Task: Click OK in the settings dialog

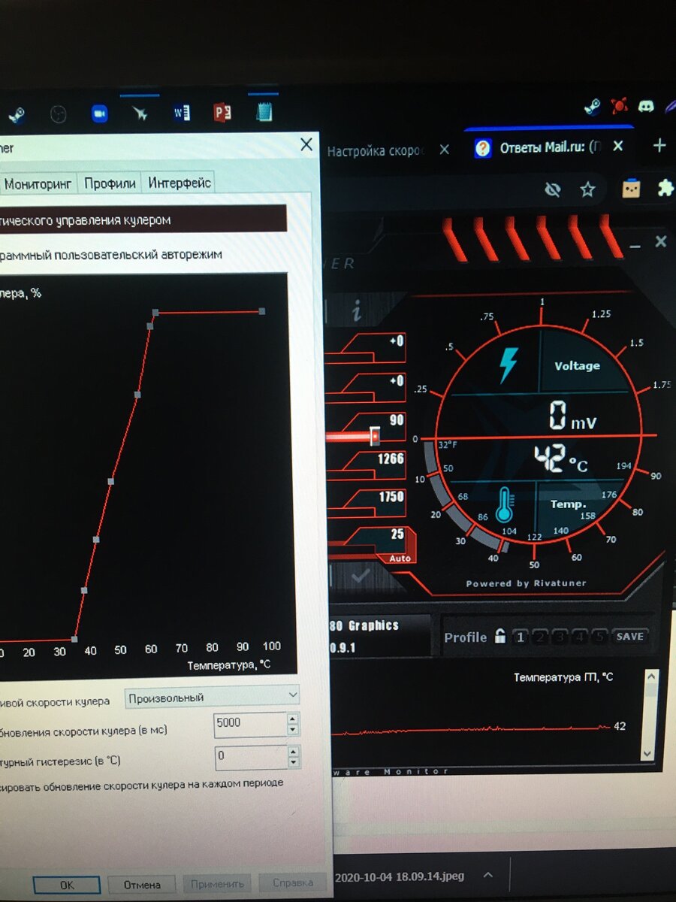Action: (66, 885)
